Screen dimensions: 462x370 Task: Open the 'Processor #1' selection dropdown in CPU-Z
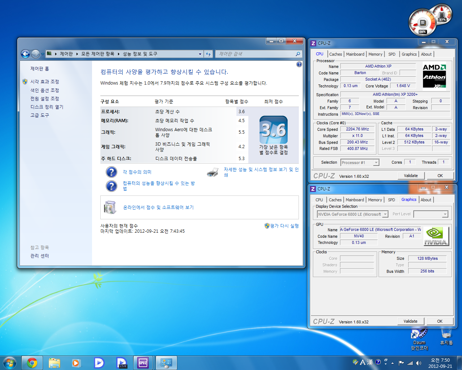(x=376, y=163)
